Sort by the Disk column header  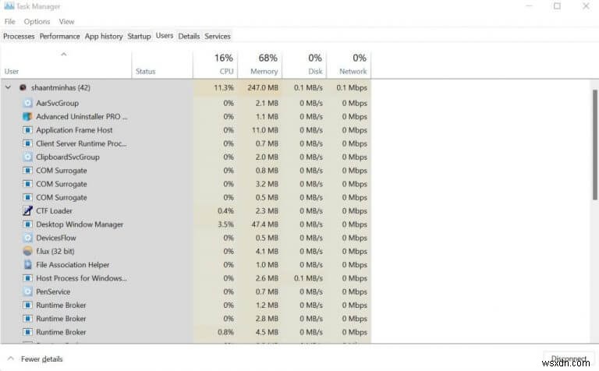[x=304, y=64]
